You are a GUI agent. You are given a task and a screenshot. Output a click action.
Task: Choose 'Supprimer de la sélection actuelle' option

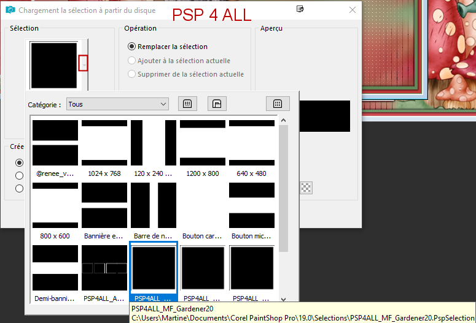coord(131,74)
